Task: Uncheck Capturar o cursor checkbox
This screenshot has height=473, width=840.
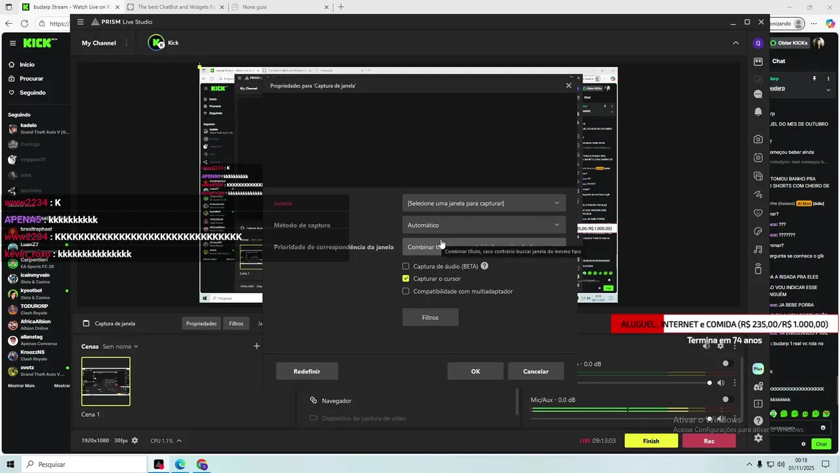Action: [406, 279]
